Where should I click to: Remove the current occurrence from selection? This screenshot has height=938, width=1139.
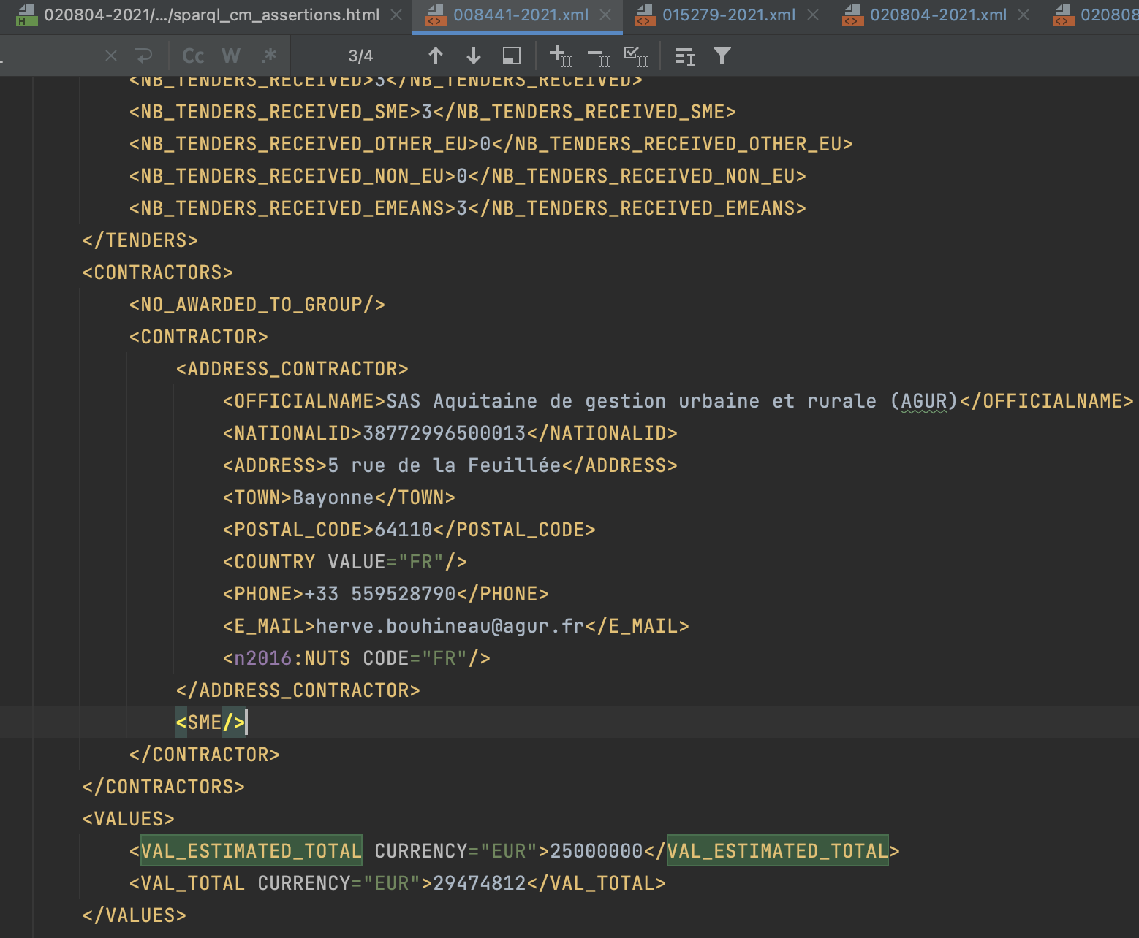pyautogui.click(x=599, y=56)
